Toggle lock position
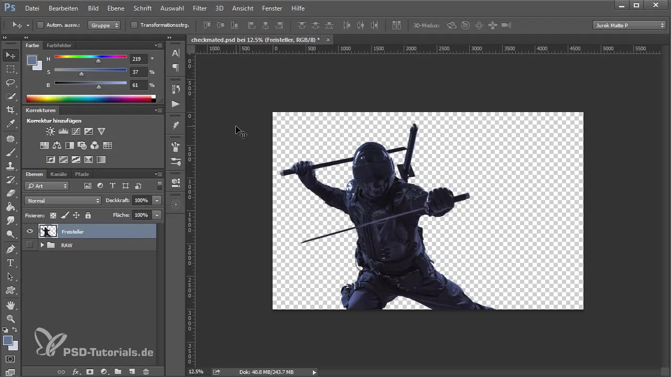The width and height of the screenshot is (671, 377). coord(77,215)
